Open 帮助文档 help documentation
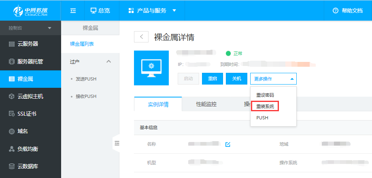The image size is (372, 178). [347, 11]
